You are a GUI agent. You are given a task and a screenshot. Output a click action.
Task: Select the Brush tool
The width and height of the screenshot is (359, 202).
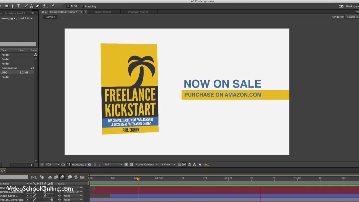pos(26,6)
